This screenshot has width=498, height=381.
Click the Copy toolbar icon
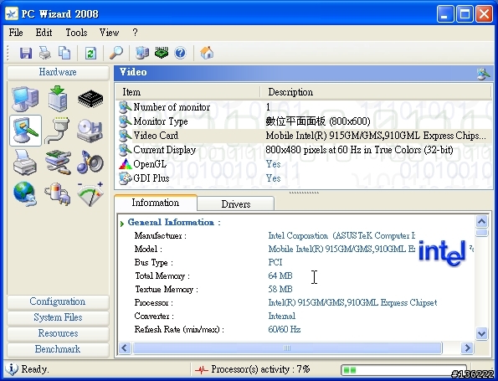64,53
